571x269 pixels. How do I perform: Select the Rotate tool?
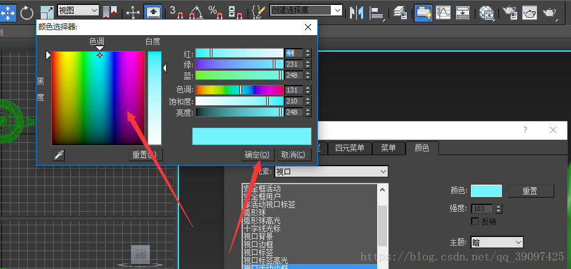tap(27, 13)
